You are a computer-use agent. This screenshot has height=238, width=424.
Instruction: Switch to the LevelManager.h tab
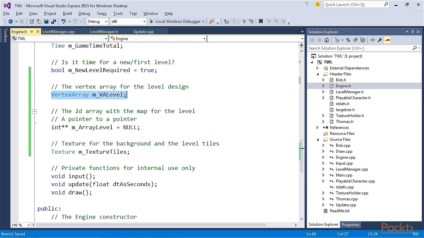pyautogui.click(x=104, y=32)
